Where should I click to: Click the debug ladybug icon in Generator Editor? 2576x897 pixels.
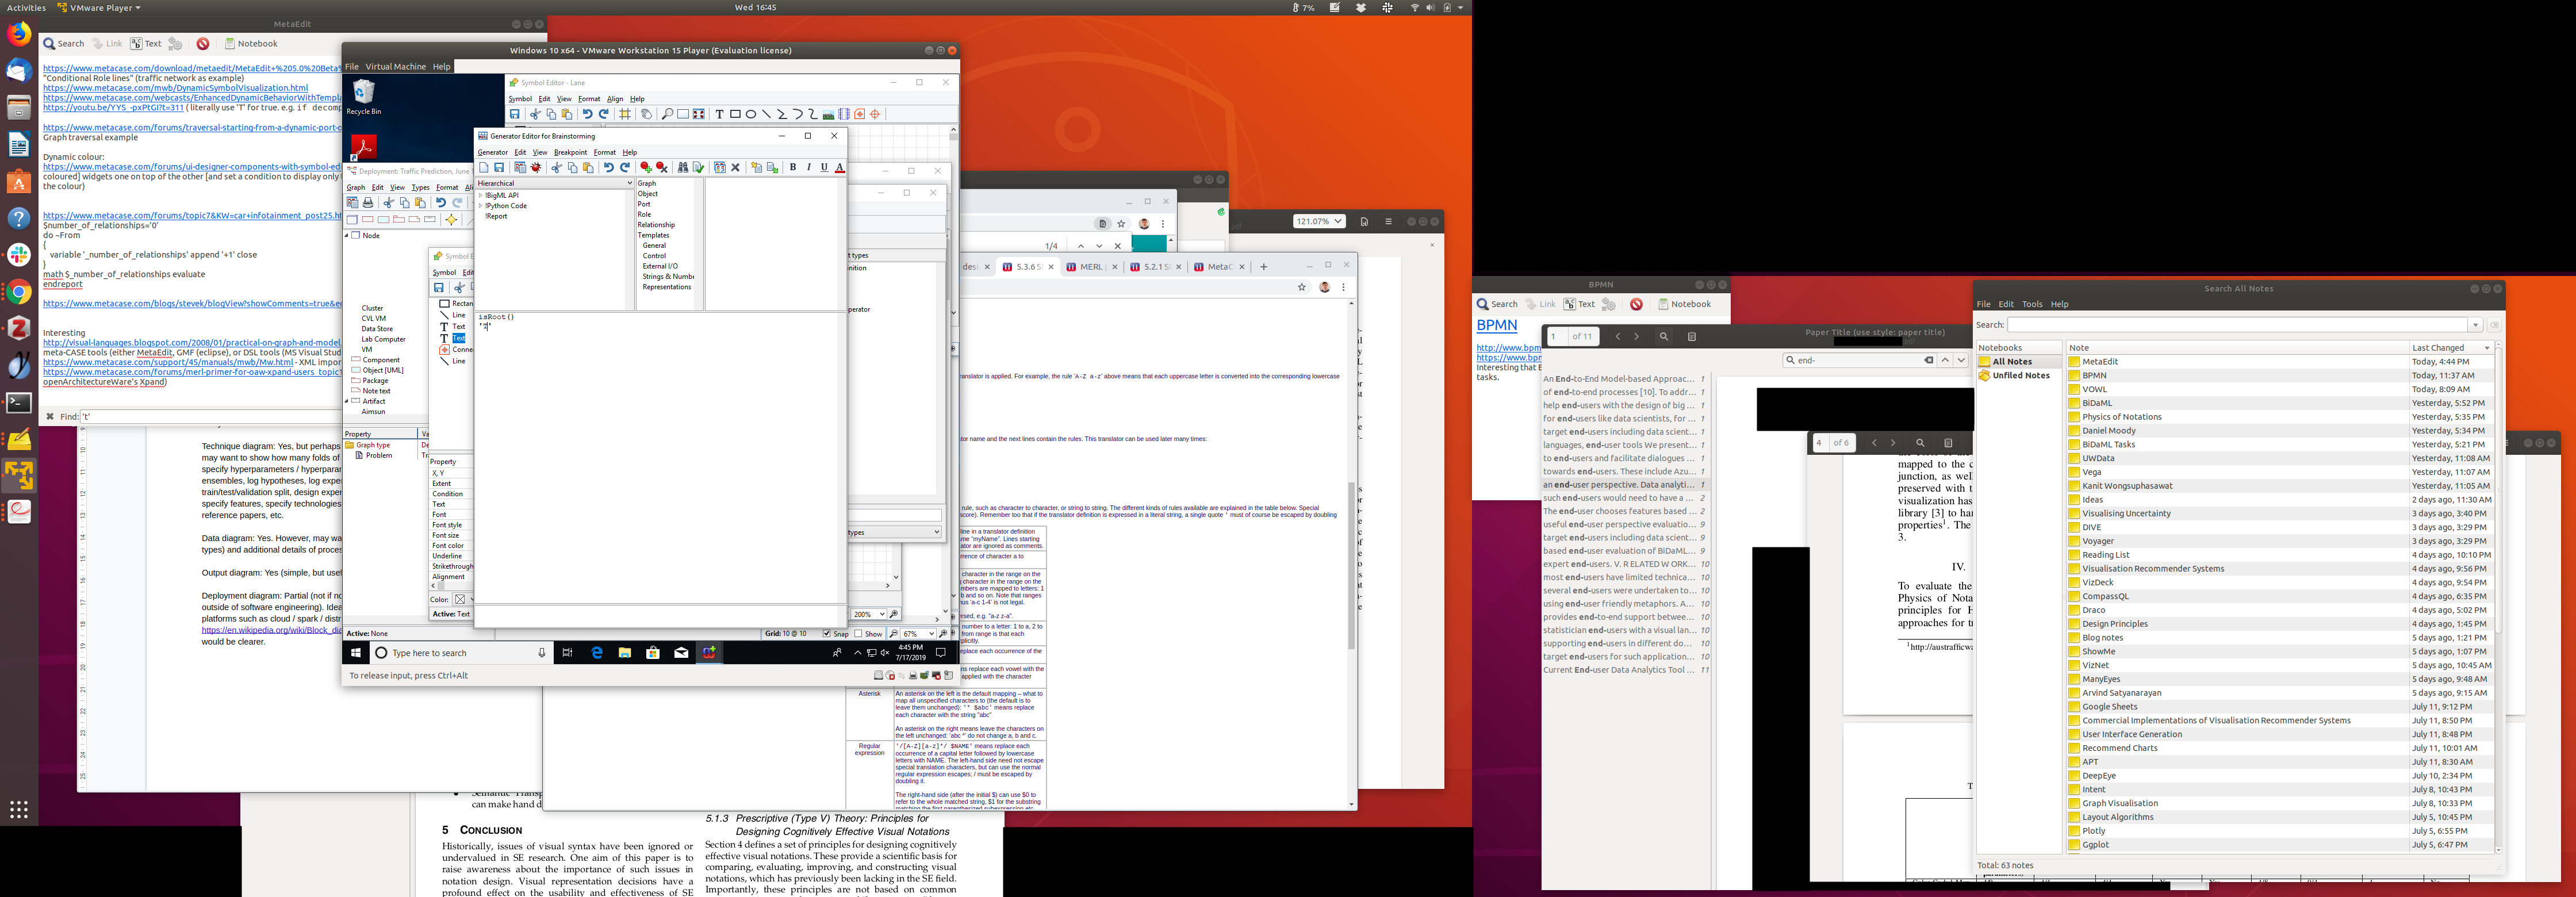[x=536, y=168]
